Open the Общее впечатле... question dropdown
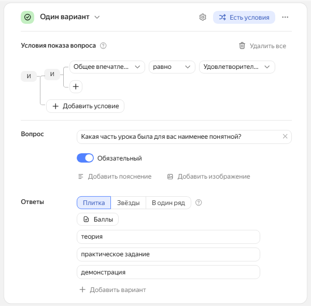 [107, 67]
